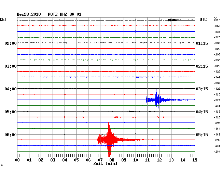This screenshot has height=169, width=222.
Task: Click the DC offset value -341
Action: pyautogui.click(x=217, y=77)
